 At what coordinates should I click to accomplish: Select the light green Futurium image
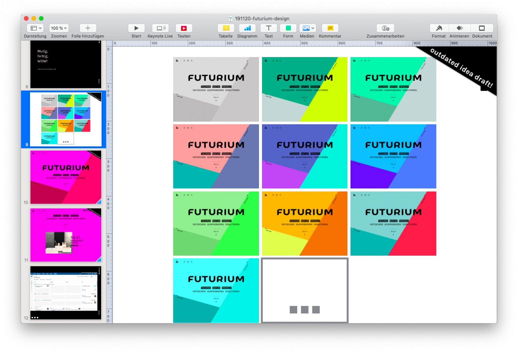(216, 223)
